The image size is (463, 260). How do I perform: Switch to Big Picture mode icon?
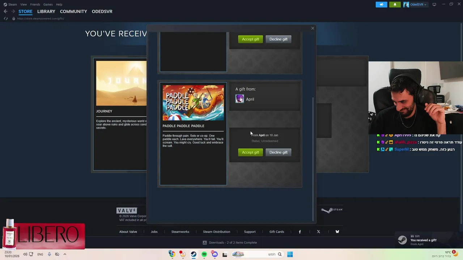pyautogui.click(x=434, y=4)
